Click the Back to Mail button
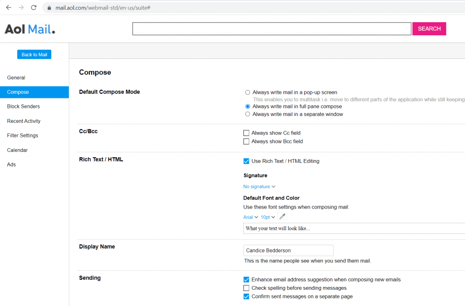The height and width of the screenshot is (306, 465). [34, 54]
